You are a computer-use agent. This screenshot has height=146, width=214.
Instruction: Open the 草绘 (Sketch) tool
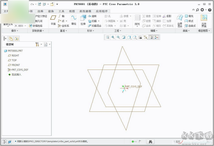[x=74, y=20]
